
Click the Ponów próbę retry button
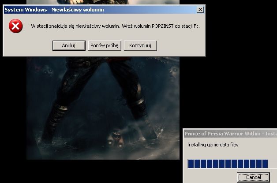(x=105, y=45)
